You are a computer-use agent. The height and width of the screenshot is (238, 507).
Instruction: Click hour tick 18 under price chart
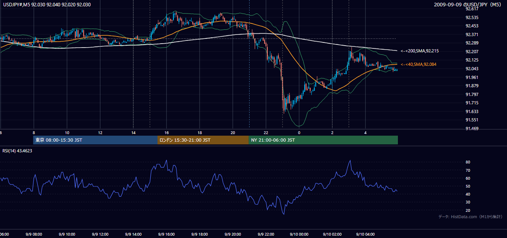pos(200,132)
